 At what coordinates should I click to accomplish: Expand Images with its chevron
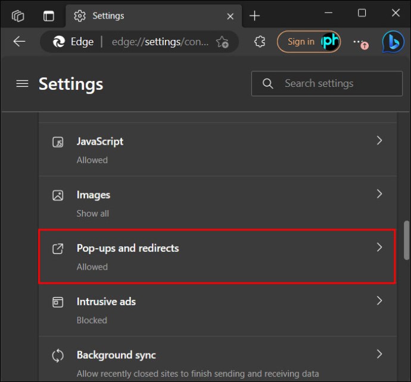click(379, 194)
